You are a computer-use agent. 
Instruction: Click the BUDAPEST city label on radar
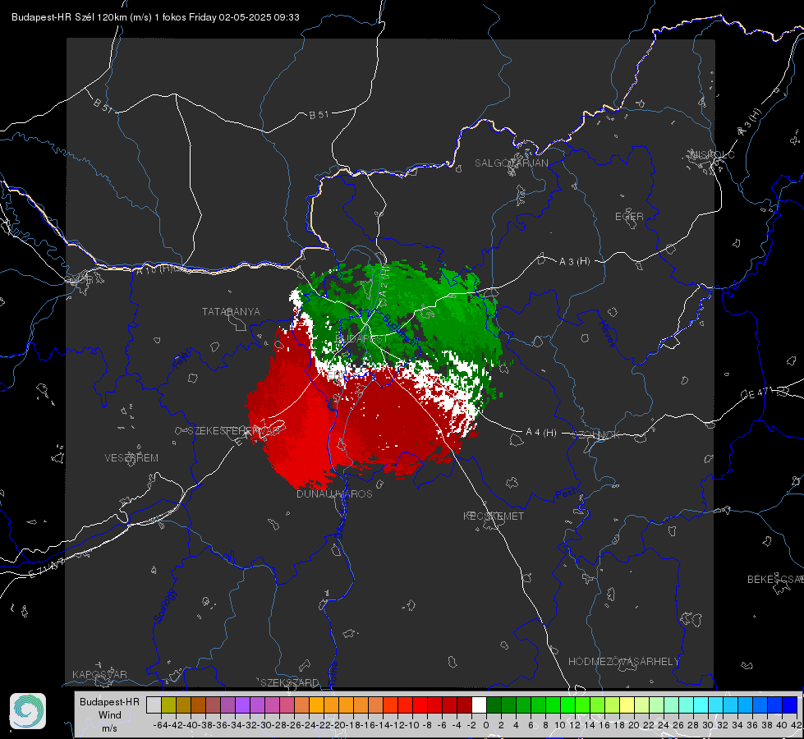pyautogui.click(x=361, y=339)
